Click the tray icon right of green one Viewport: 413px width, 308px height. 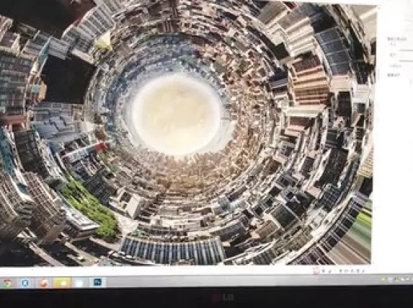tap(391, 279)
